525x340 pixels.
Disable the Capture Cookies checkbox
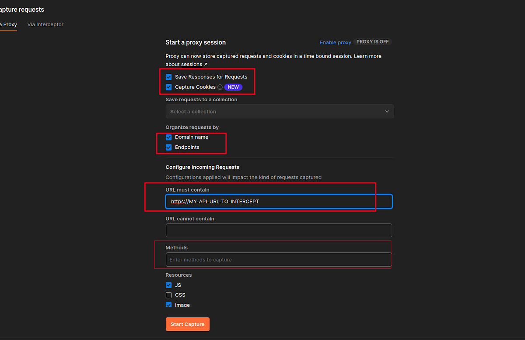[168, 87]
